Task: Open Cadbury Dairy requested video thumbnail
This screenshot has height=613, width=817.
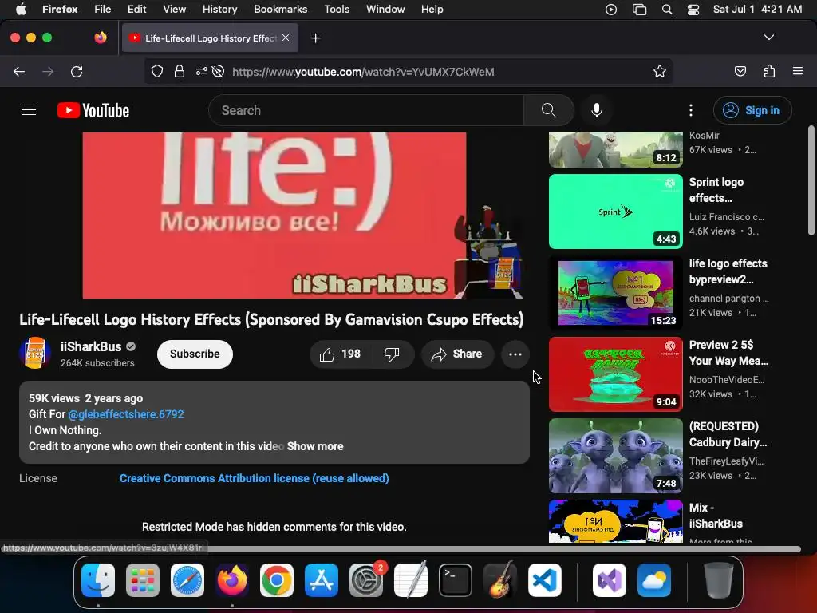Action: point(616,456)
